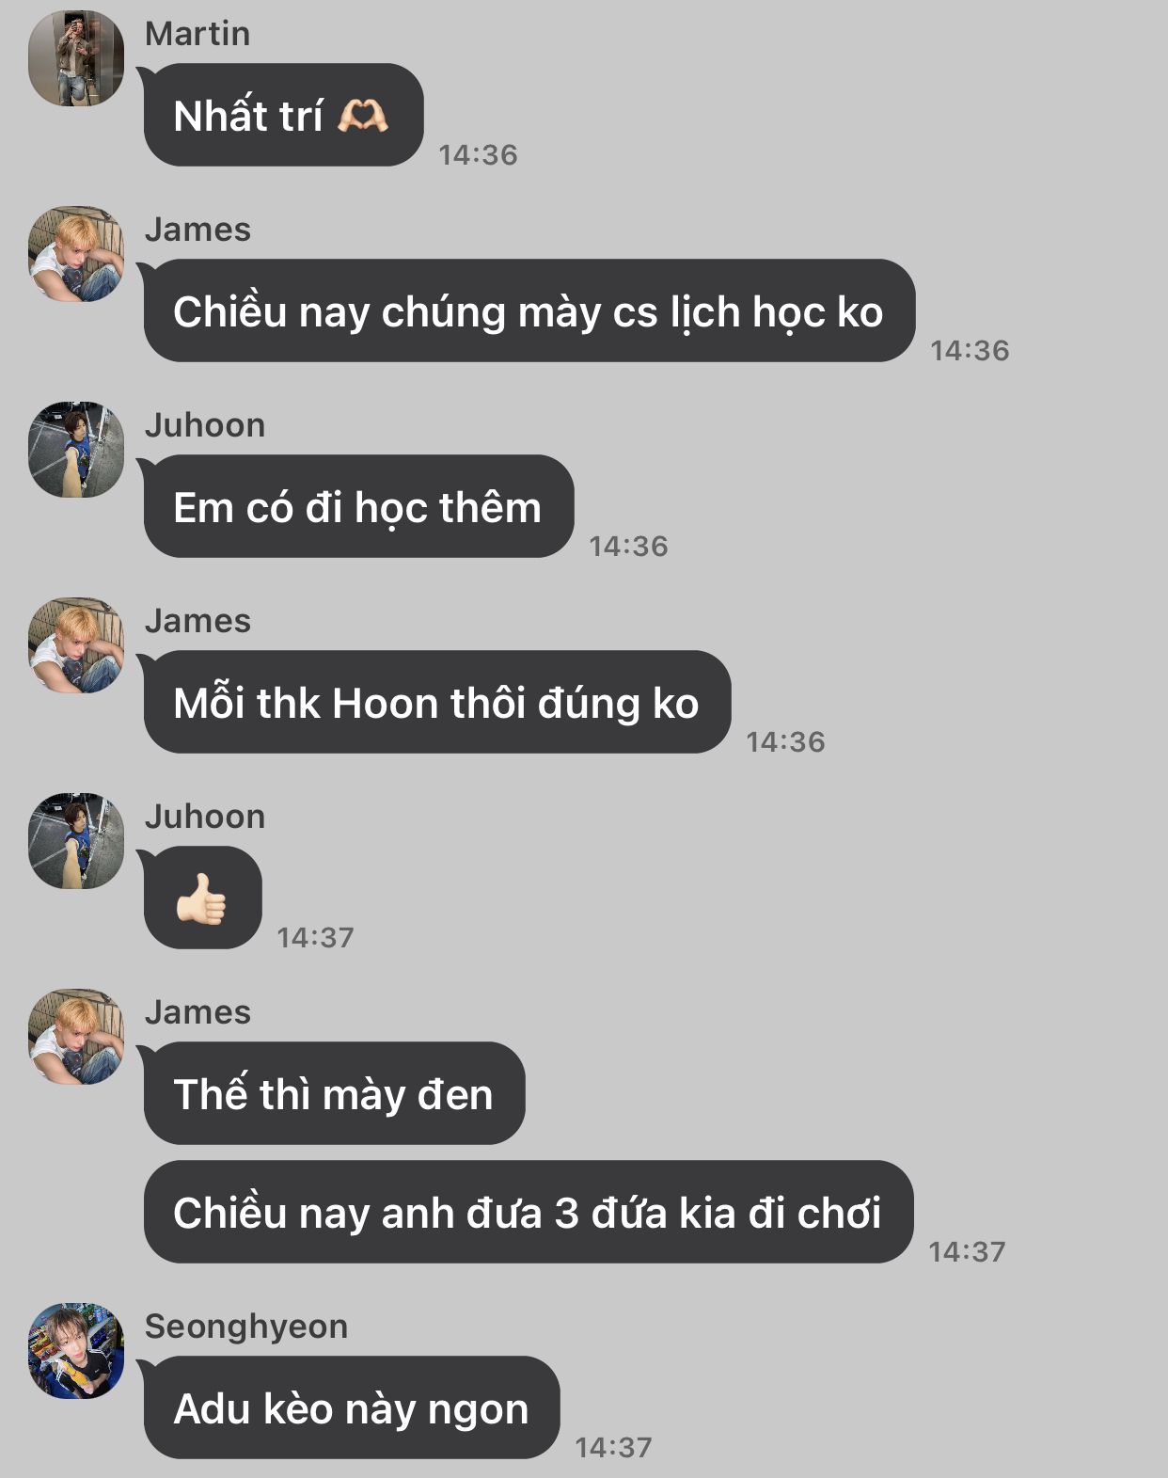Click the sender name Martin
Screen dimensions: 1168x1478
point(197,34)
